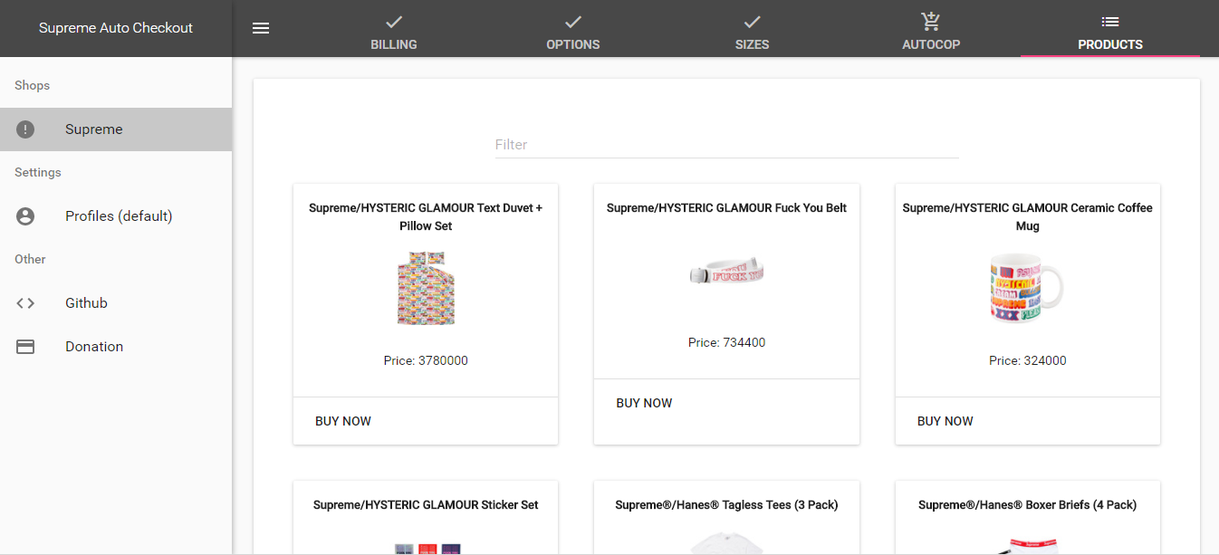The height and width of the screenshot is (555, 1219).
Task: Buy now the Text Duvet + Pillow Set
Action: [343, 421]
